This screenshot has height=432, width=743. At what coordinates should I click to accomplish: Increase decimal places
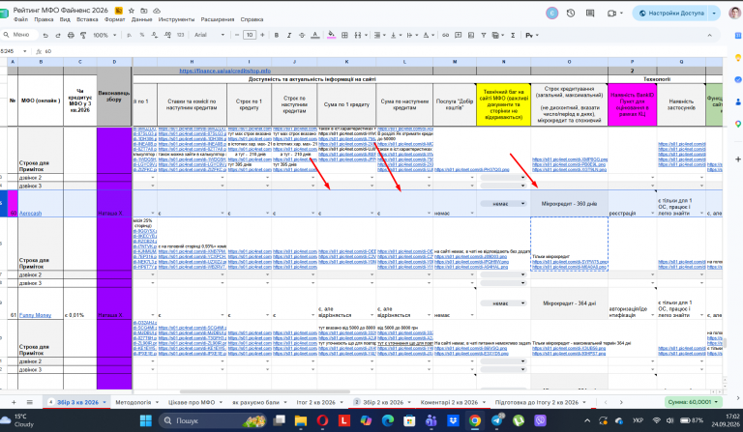pos(167,35)
